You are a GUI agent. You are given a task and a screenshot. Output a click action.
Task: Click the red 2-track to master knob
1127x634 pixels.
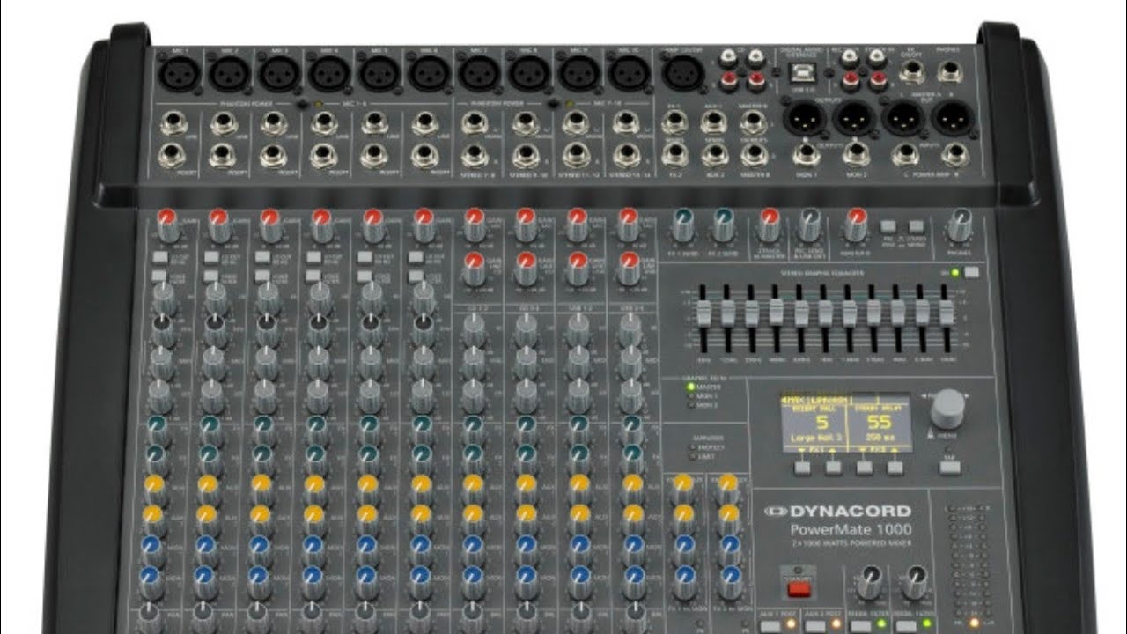[x=769, y=224]
